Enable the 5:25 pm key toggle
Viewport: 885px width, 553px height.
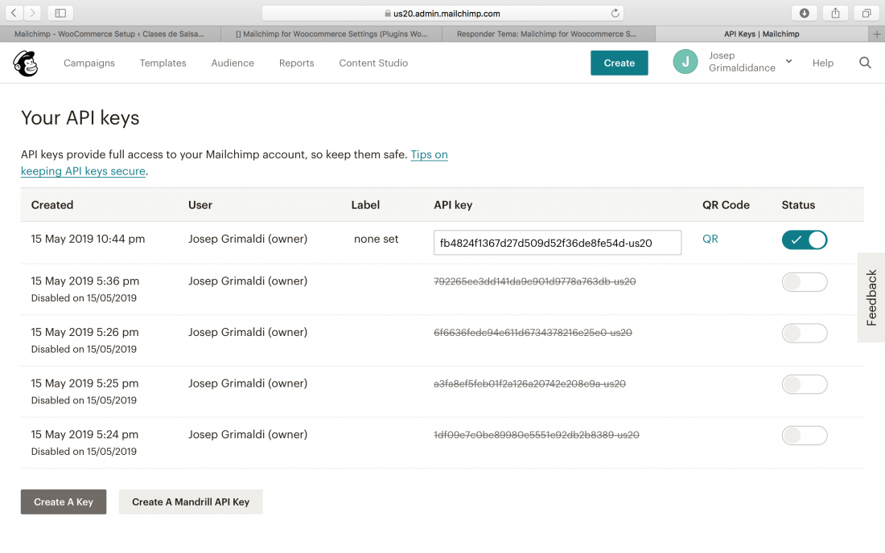point(805,384)
